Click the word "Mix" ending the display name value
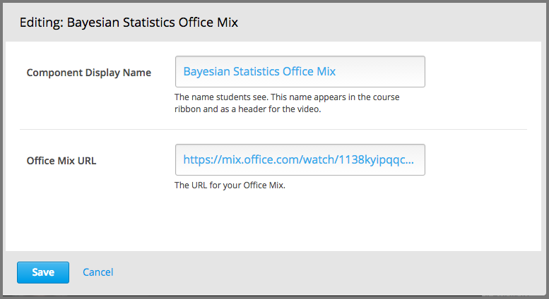Image resolution: width=549 pixels, height=299 pixels. (325, 72)
